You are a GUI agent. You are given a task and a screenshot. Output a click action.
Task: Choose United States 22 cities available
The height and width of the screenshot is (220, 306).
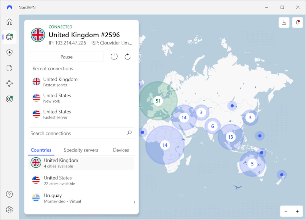[81, 180]
